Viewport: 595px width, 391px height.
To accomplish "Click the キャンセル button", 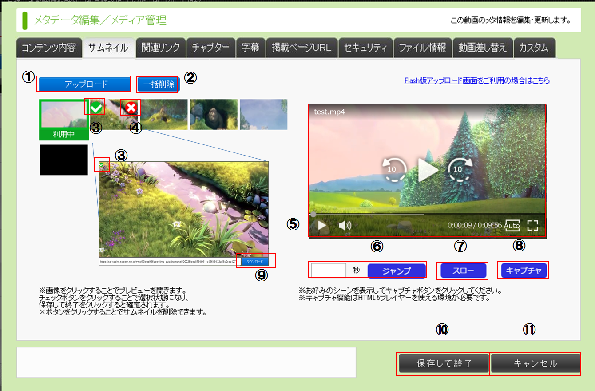I will coord(535,364).
